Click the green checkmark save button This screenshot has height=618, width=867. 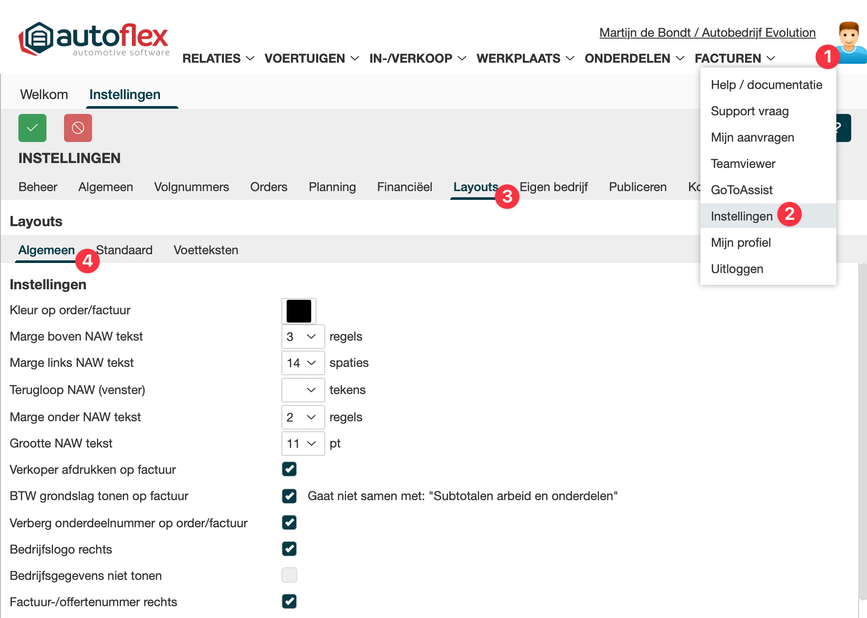[32, 128]
